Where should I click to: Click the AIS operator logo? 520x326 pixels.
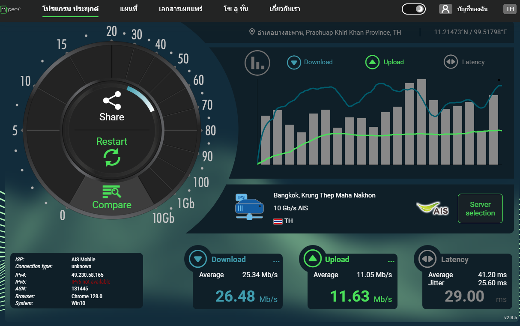433,208
